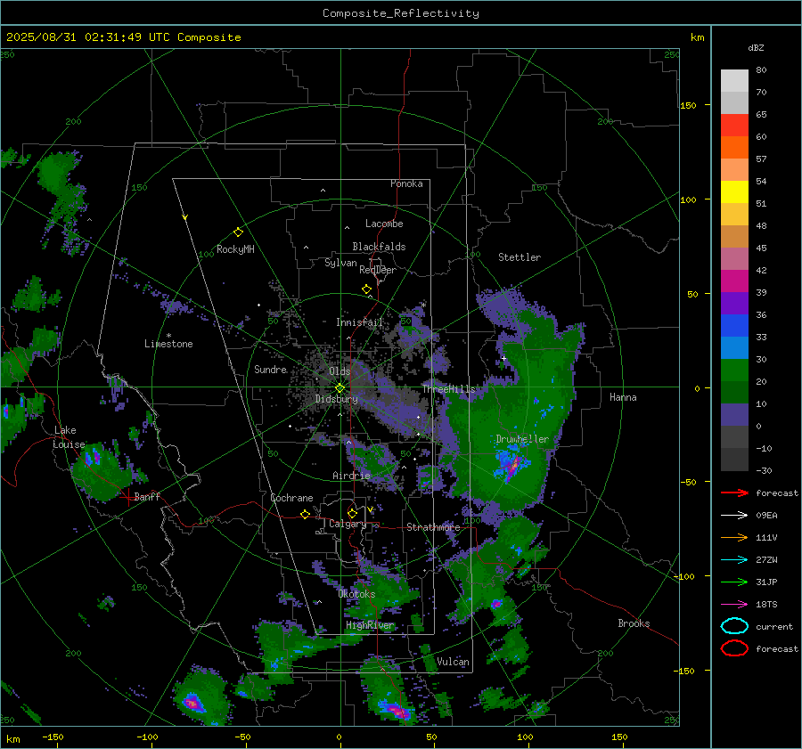Viewport: 802px width, 749px height.
Task: Click the Blackfalds city label
Action: coord(379,247)
